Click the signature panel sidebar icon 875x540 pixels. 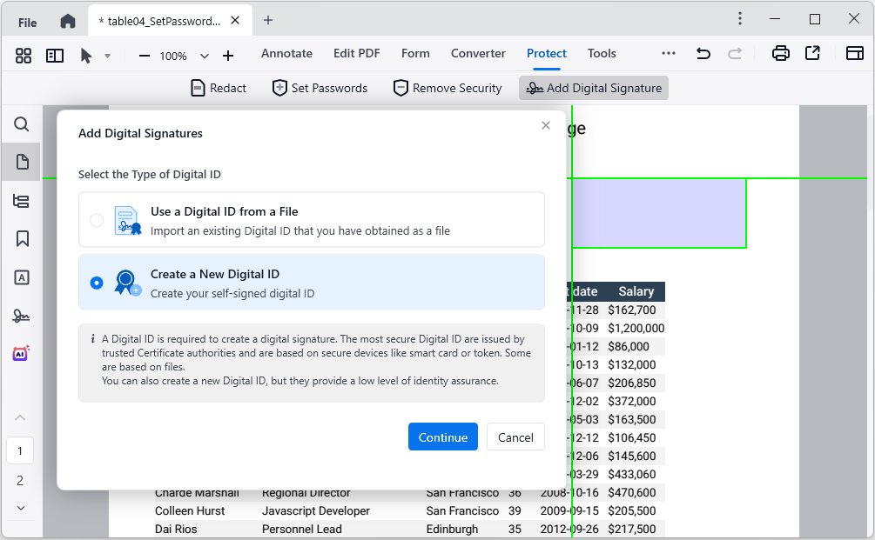pyautogui.click(x=22, y=316)
